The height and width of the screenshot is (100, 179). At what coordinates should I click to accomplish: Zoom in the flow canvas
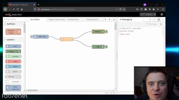point(114,93)
